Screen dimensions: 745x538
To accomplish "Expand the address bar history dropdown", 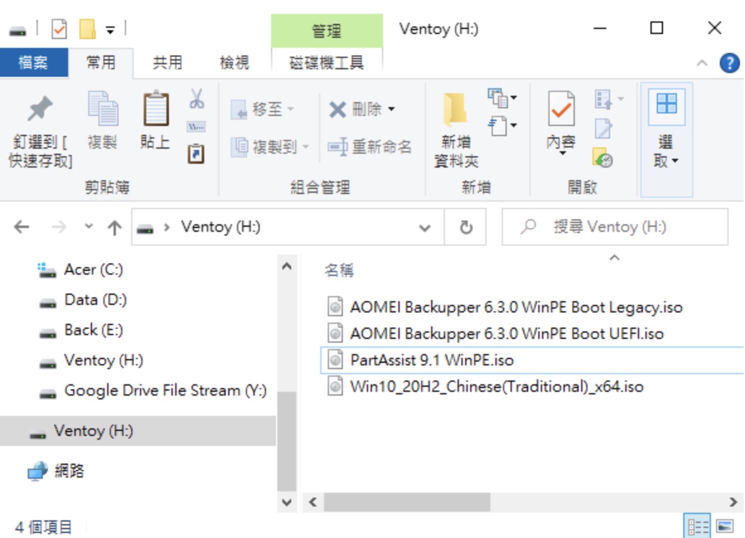I will pyautogui.click(x=425, y=228).
